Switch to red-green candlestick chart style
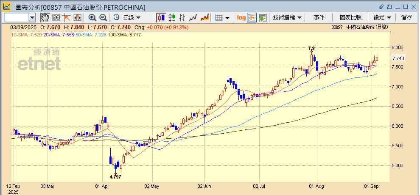420x195 pixels. [x=172, y=18]
